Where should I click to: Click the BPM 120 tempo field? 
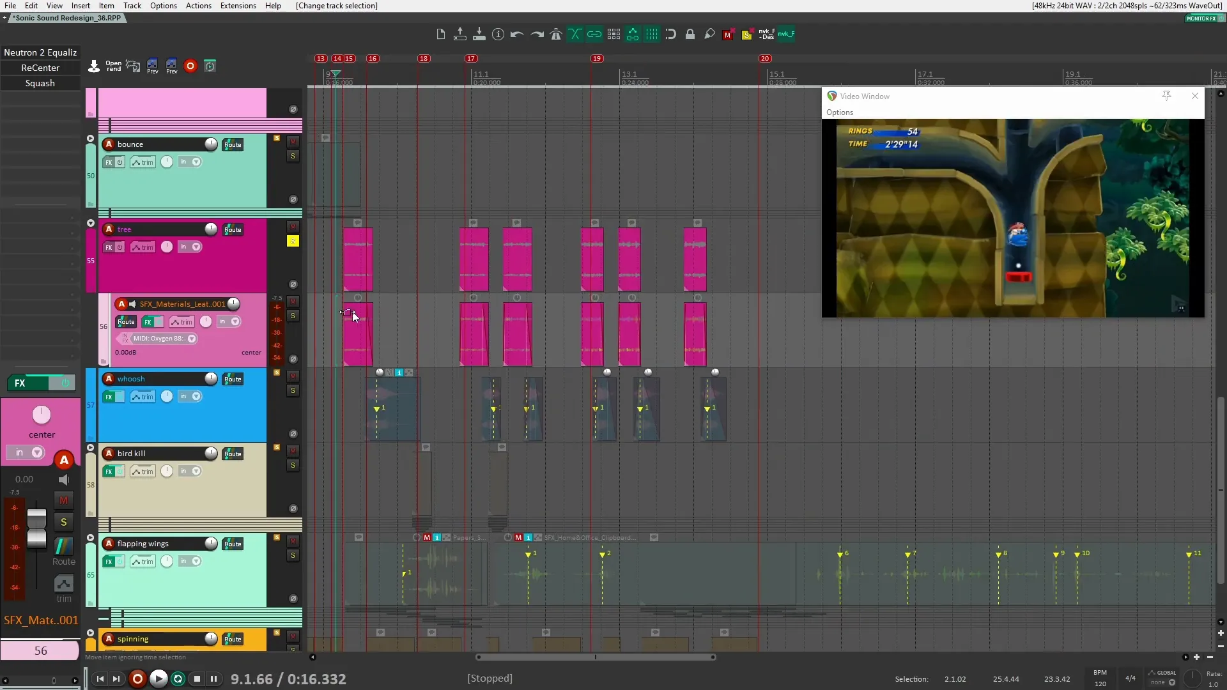[1100, 678]
